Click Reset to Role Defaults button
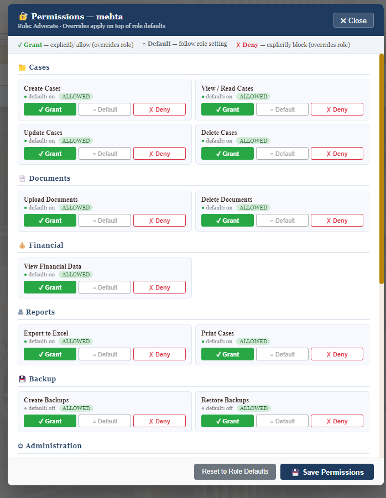 tap(235, 471)
